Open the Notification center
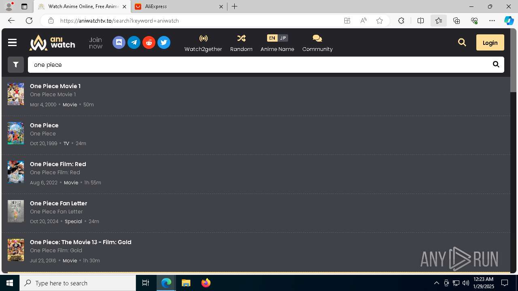518x291 pixels. pyautogui.click(x=505, y=283)
